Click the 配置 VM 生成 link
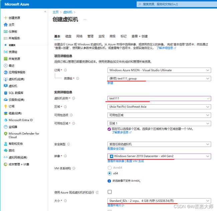Viewport: 217px width, 211px height. tap(135, 161)
